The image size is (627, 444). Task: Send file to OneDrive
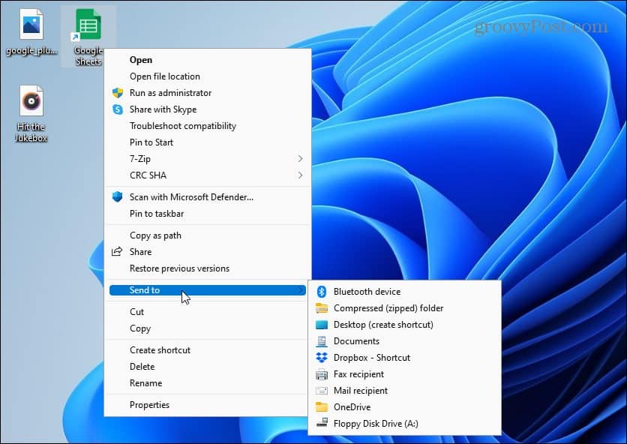click(356, 406)
